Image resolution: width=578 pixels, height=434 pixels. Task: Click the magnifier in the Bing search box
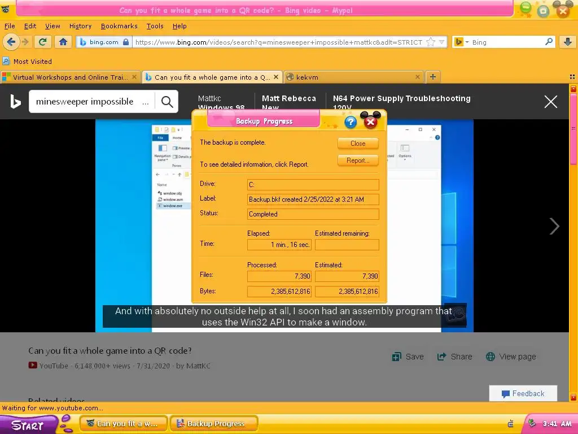(x=549, y=42)
